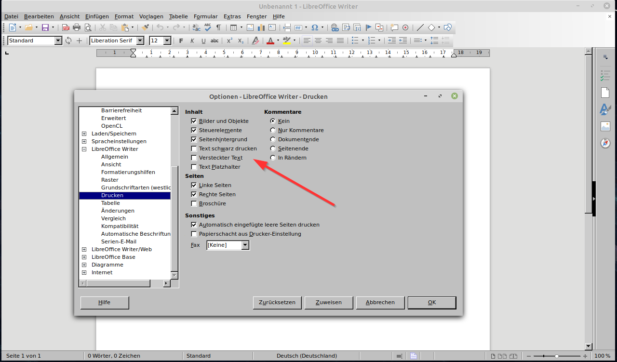Expand the 'Diagramme' tree node
Viewport: 617px width, 362px height.
[84, 265]
